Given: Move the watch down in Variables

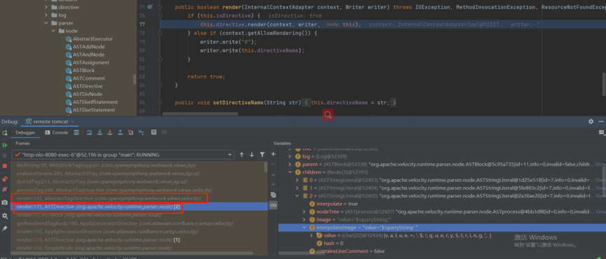Looking at the screenshot, I should [273, 185].
